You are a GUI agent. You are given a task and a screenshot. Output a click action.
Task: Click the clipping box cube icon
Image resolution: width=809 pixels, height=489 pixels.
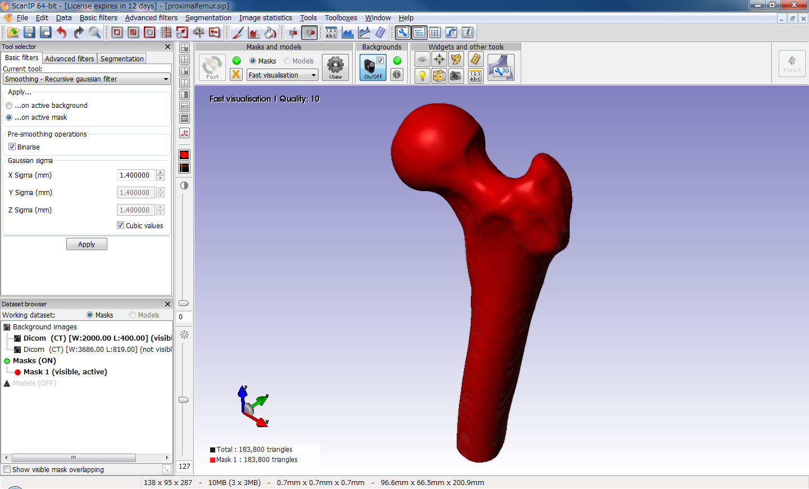click(439, 75)
